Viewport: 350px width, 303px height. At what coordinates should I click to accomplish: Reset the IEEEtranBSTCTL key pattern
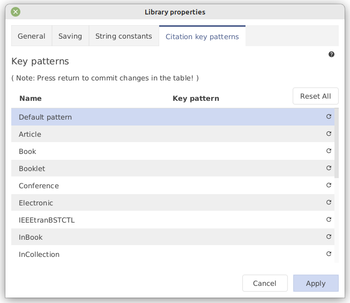329,219
